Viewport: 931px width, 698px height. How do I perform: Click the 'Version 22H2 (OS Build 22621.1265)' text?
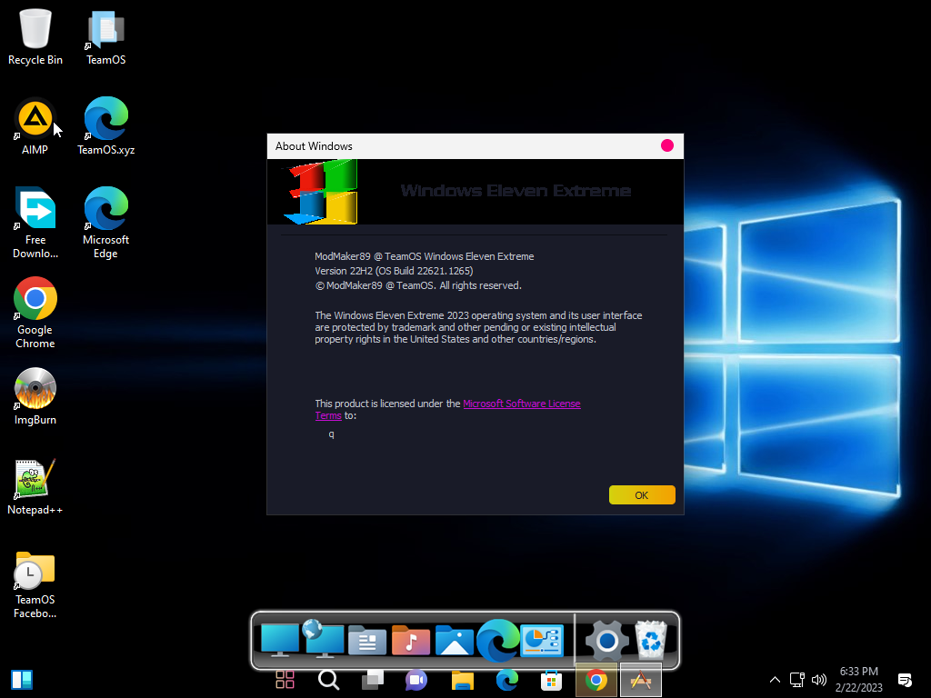(x=394, y=271)
